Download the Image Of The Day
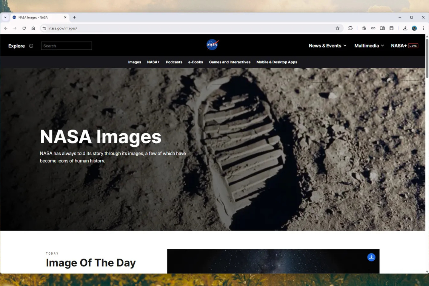Image resolution: width=429 pixels, height=286 pixels. (x=371, y=257)
